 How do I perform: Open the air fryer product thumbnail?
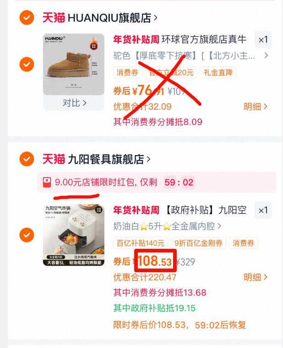[74, 235]
